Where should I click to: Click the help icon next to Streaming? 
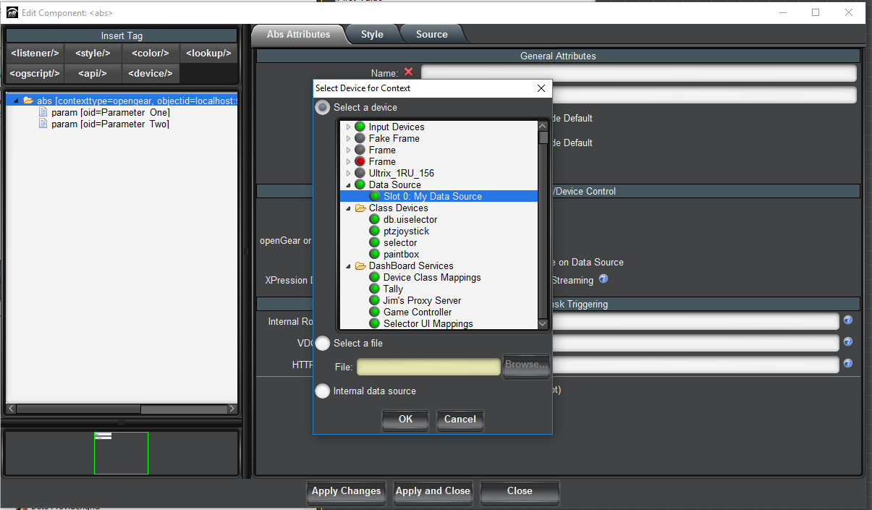[x=603, y=279]
